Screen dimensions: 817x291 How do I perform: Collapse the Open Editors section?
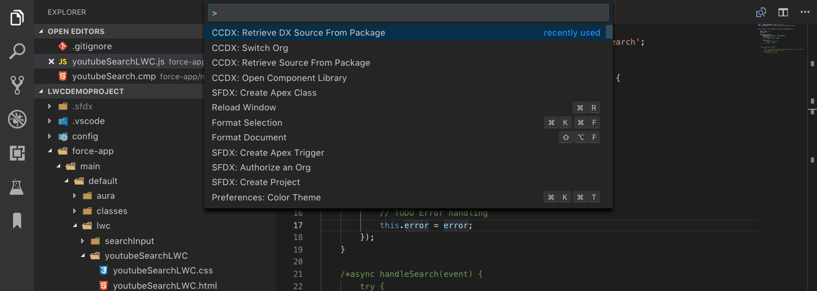click(41, 32)
